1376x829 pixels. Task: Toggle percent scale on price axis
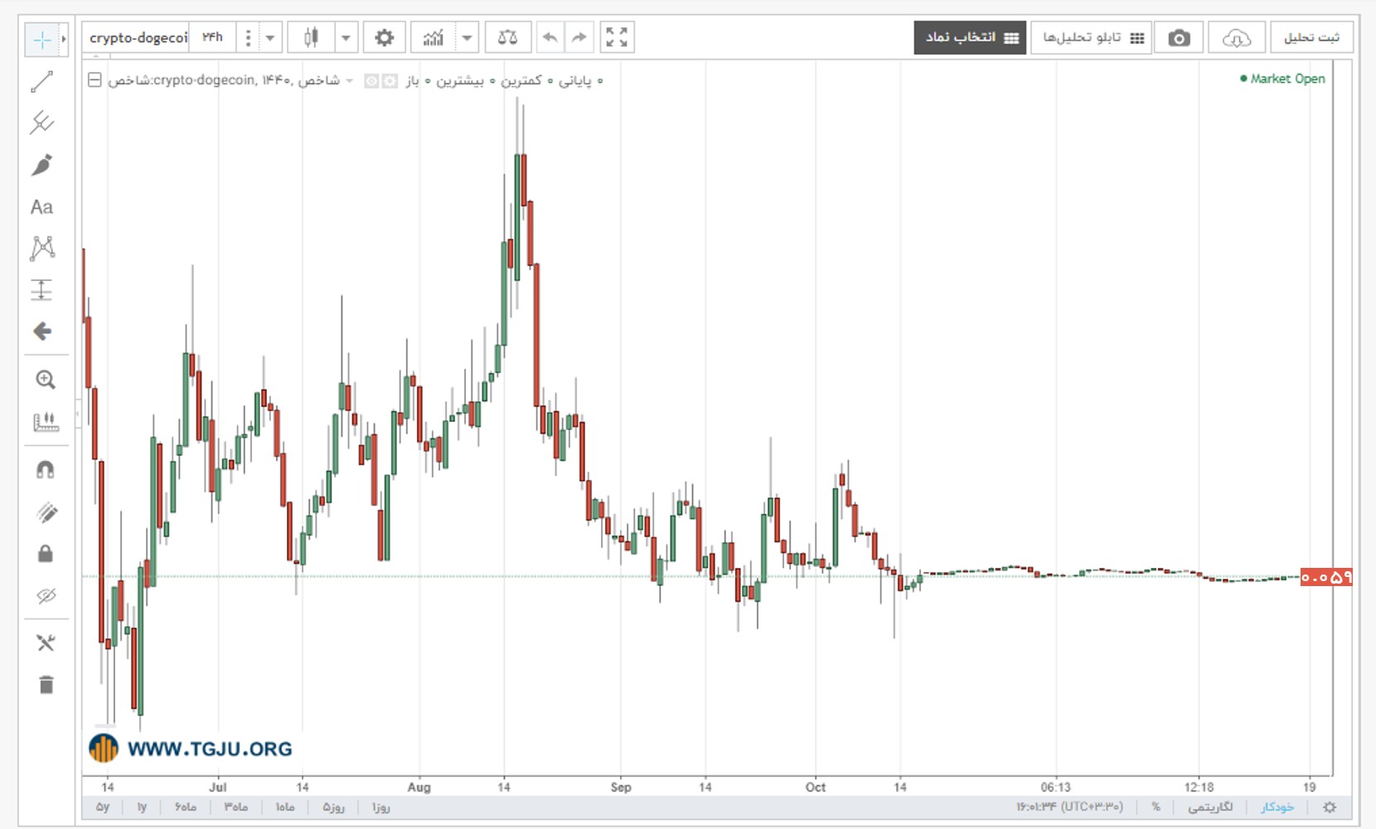point(1155,807)
